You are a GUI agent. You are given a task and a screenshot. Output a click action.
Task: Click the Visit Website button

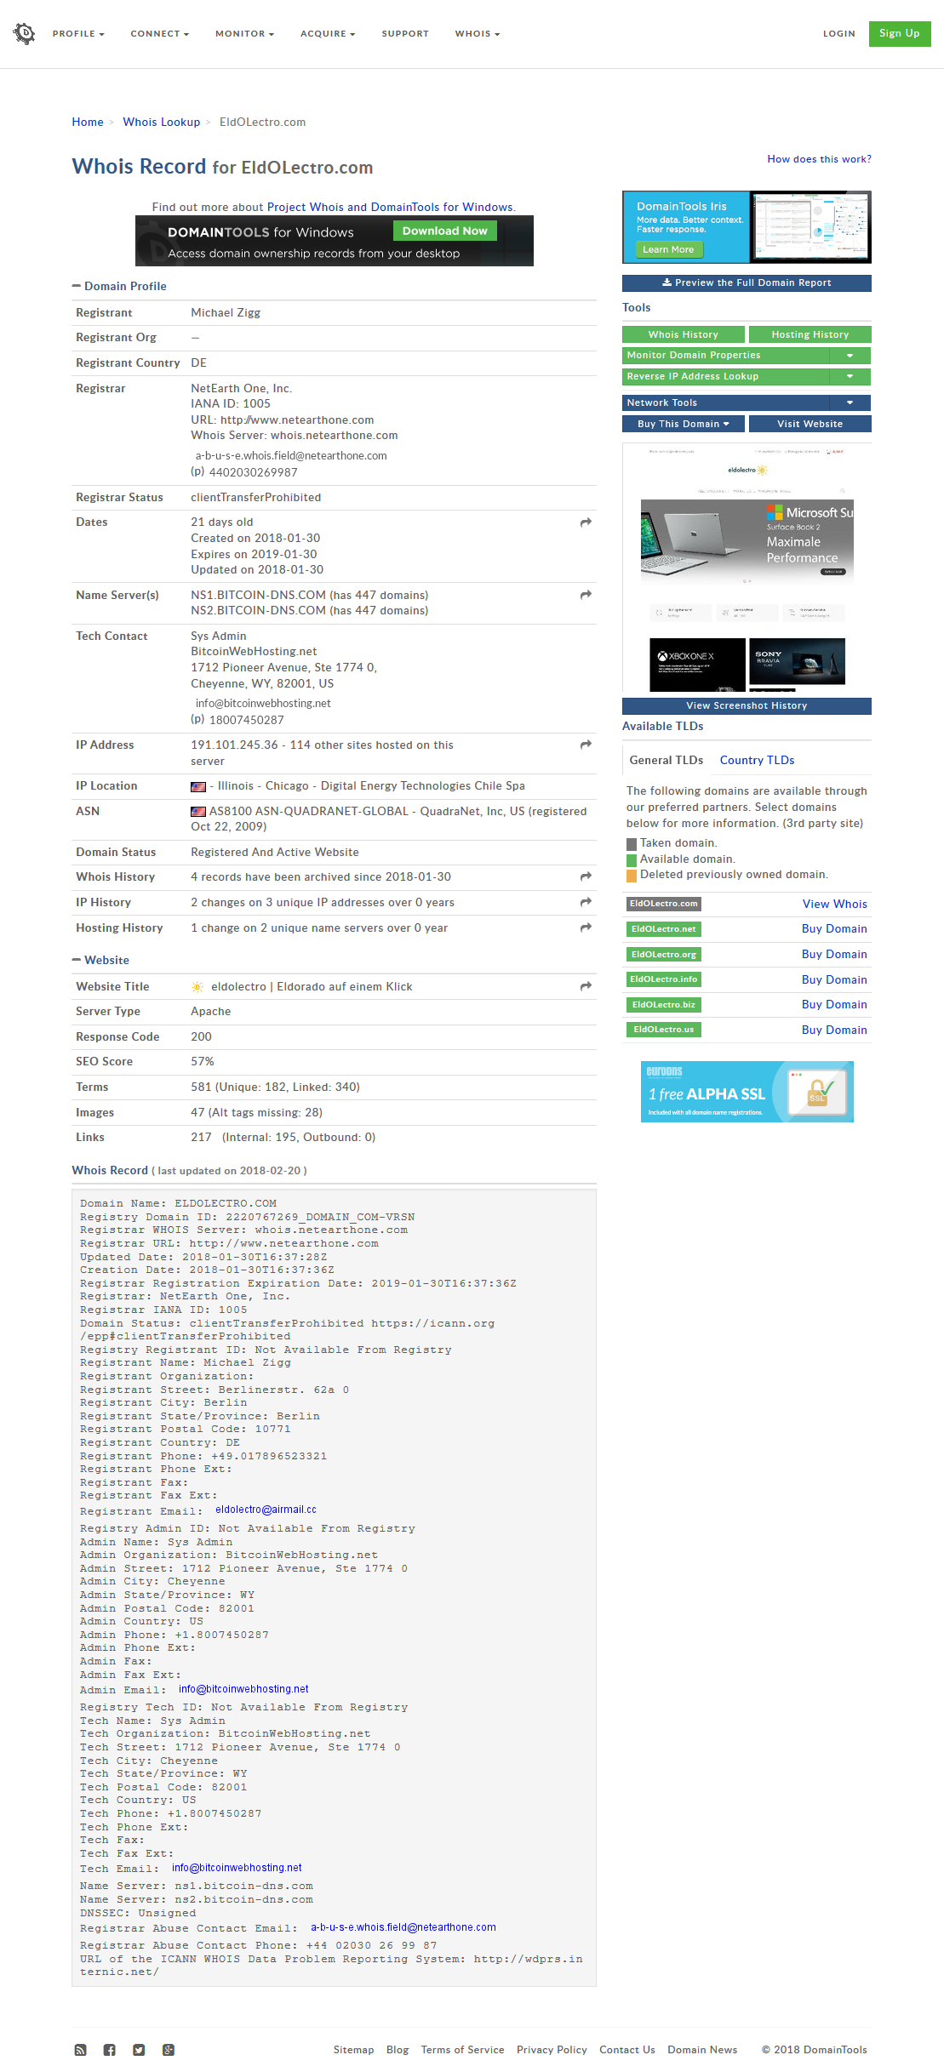coord(810,424)
